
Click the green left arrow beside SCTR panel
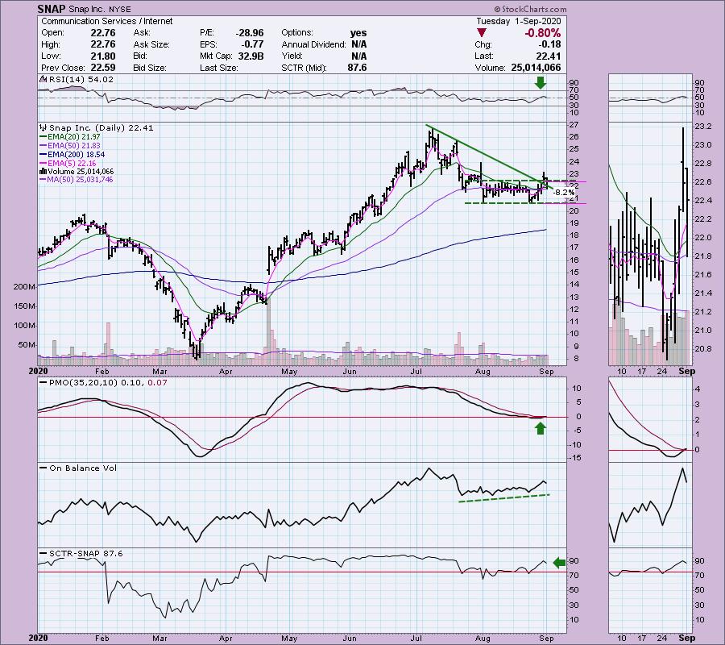[x=560, y=563]
